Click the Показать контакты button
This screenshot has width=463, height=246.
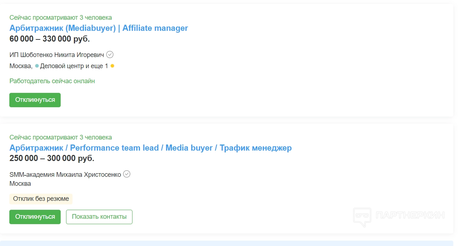99,217
